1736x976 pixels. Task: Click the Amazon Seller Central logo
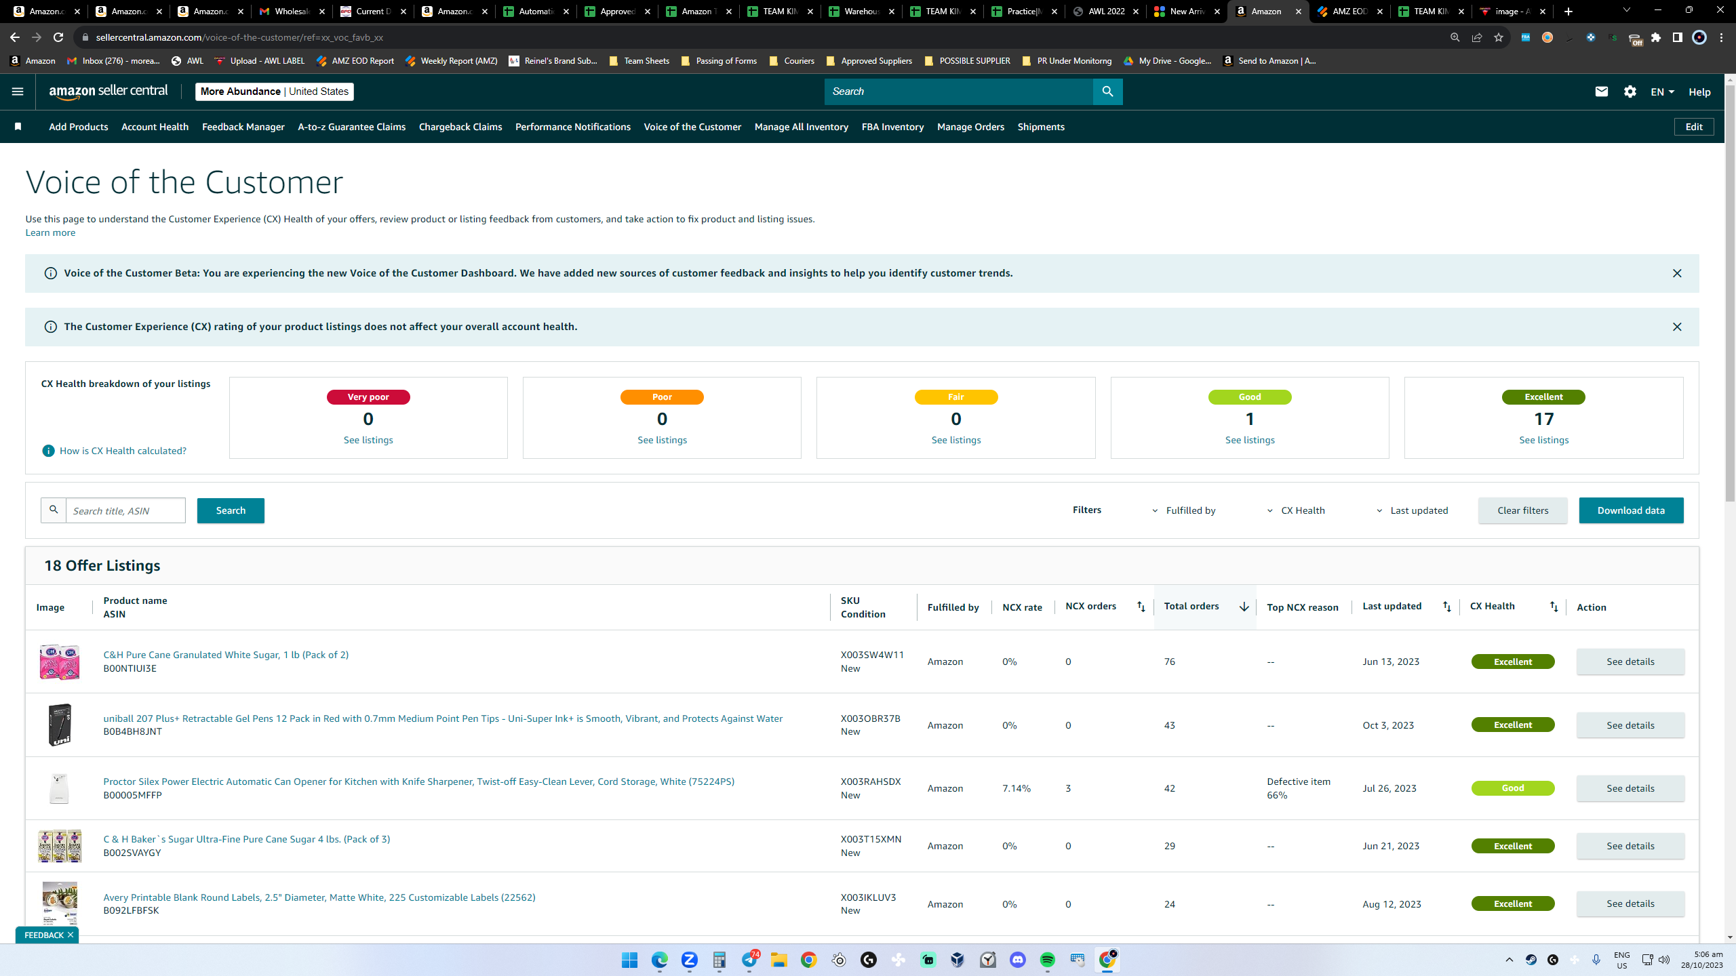pyautogui.click(x=108, y=91)
